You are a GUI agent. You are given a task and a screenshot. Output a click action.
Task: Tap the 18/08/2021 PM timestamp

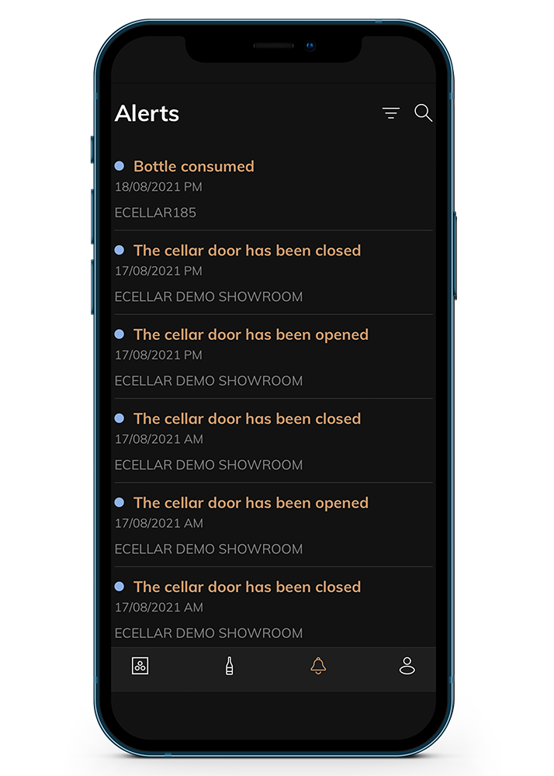click(x=158, y=187)
